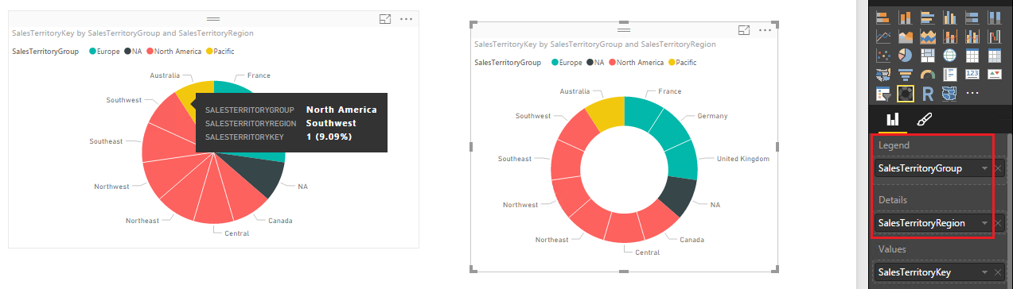
Task: Open focus mode on the pie chart
Action: click(386, 18)
